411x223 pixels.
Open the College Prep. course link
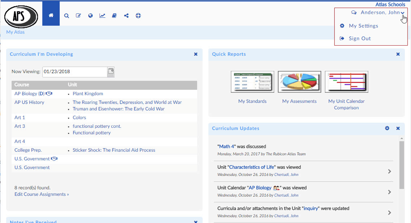coord(28,150)
